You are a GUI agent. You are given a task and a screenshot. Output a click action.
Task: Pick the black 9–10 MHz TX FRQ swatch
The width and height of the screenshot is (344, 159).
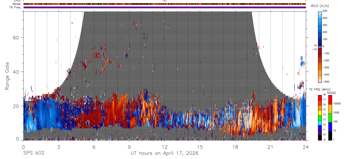click(x=320, y=137)
